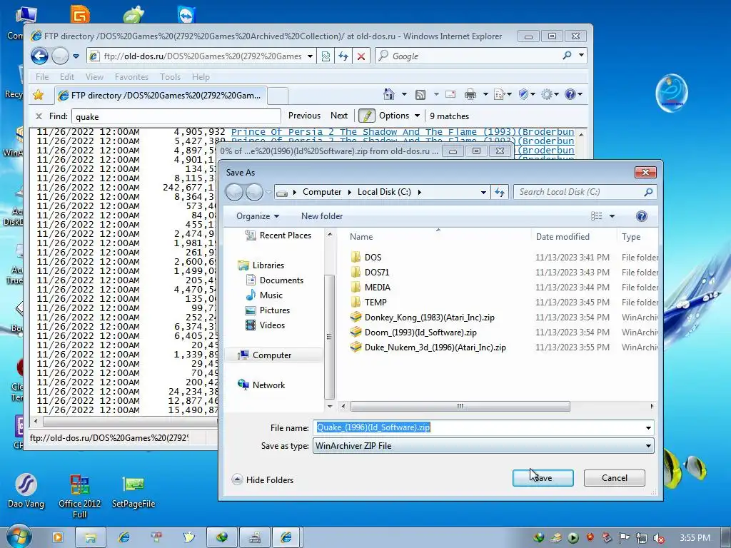Open the search provider dropdown arrow

(581, 56)
